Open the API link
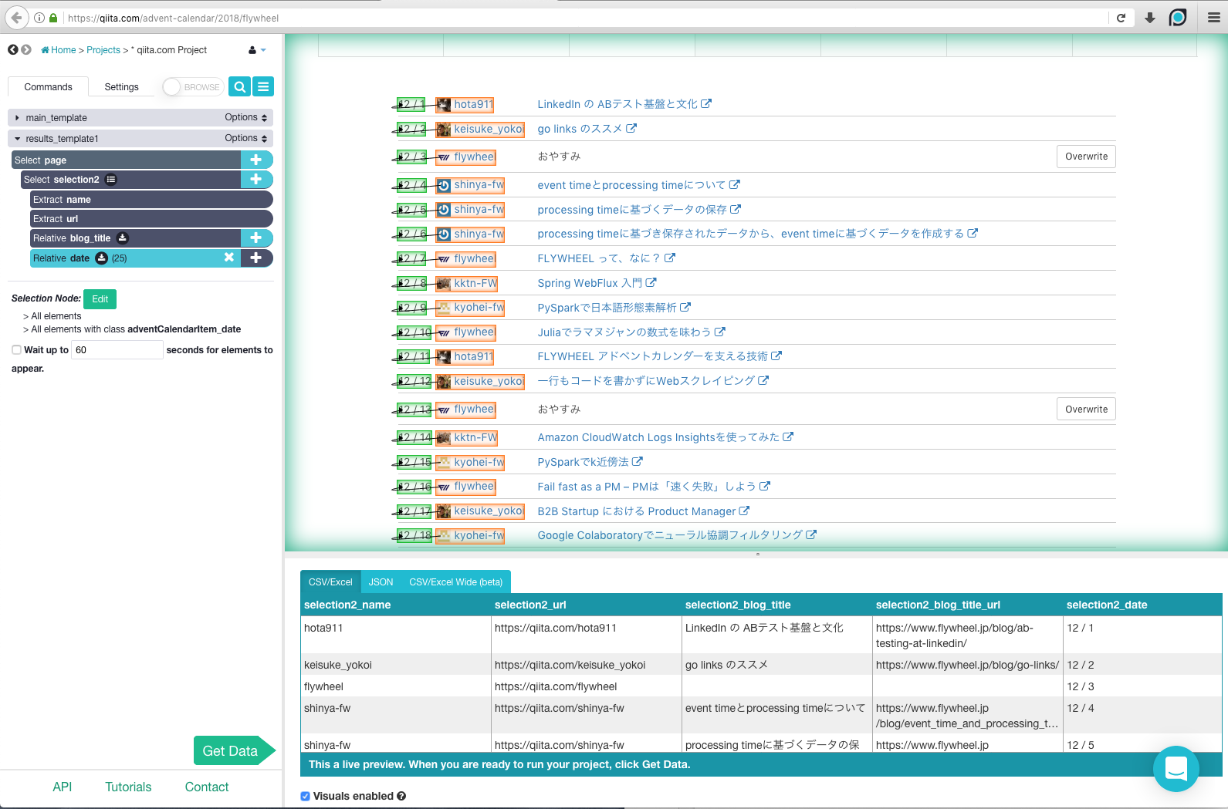The height and width of the screenshot is (809, 1228). (63, 787)
